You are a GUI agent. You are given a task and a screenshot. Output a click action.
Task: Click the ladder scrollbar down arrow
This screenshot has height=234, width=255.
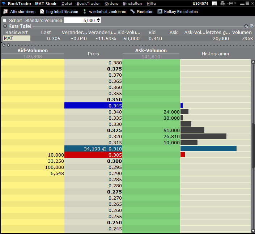(253, 231)
